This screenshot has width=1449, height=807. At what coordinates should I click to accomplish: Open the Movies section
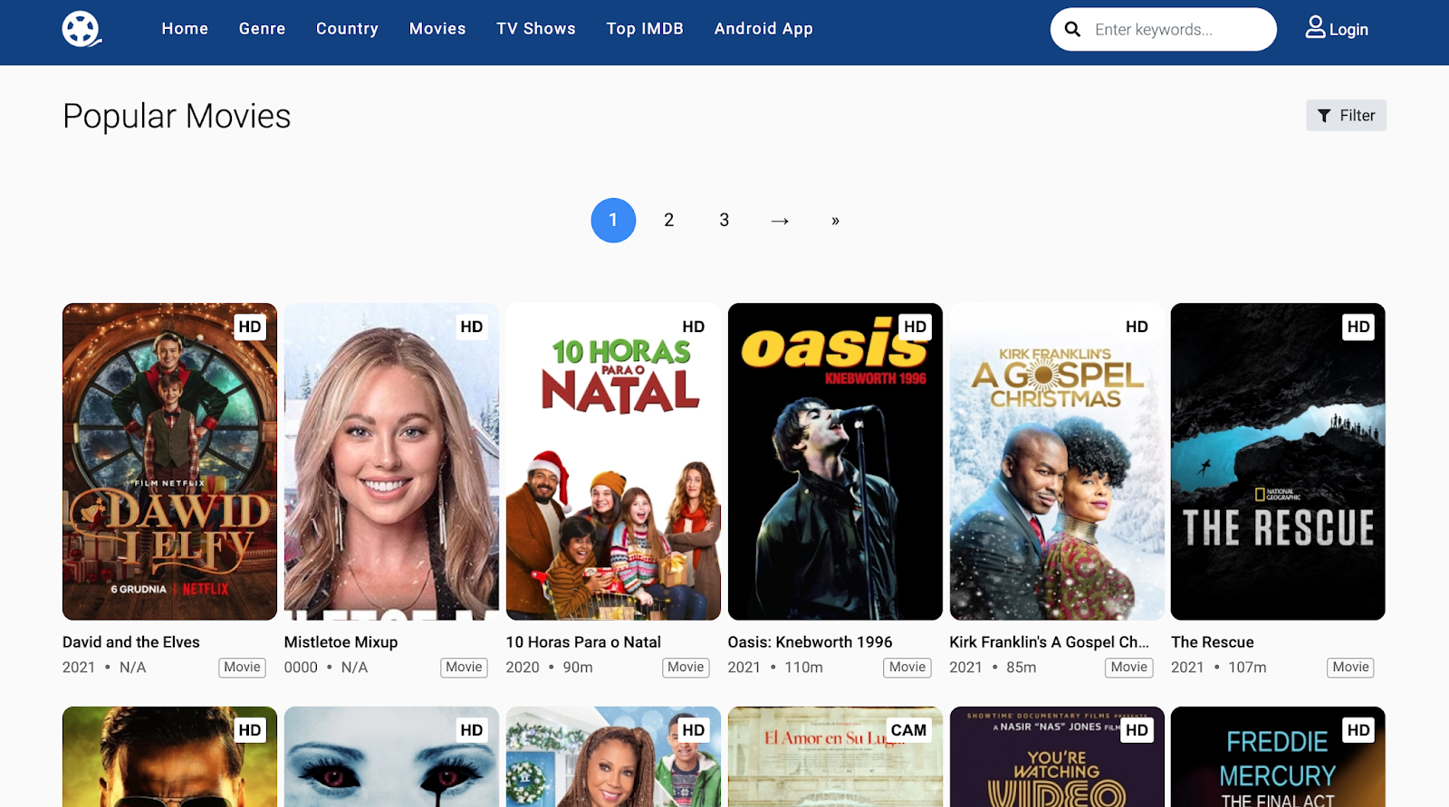(437, 29)
